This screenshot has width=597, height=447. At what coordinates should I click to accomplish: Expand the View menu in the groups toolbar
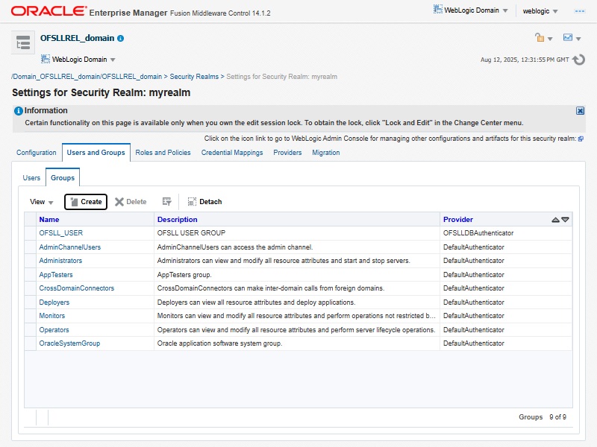[x=42, y=202]
